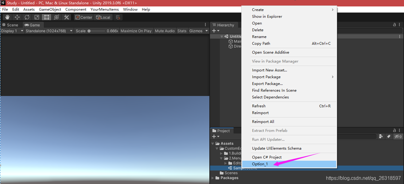Choose Reimport All
The height and width of the screenshot is (184, 404).
(289, 122)
